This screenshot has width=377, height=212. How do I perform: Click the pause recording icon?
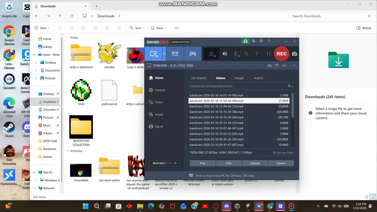[269, 54]
